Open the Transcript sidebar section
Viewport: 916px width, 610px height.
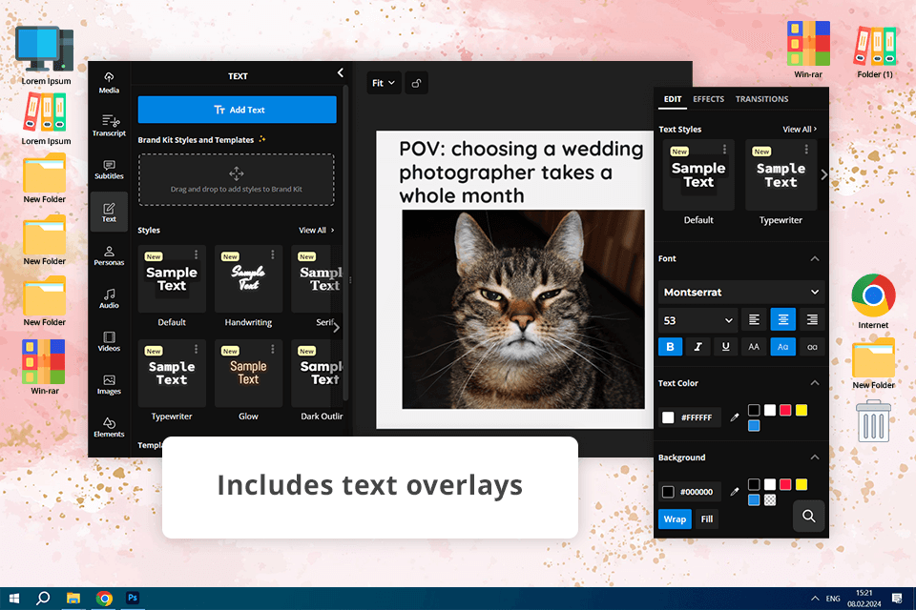(109, 126)
